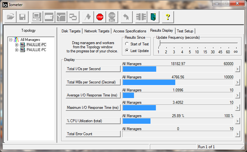Click % CPU Utilization (total) button
This screenshot has width=247, height=152.
(x=93, y=121)
